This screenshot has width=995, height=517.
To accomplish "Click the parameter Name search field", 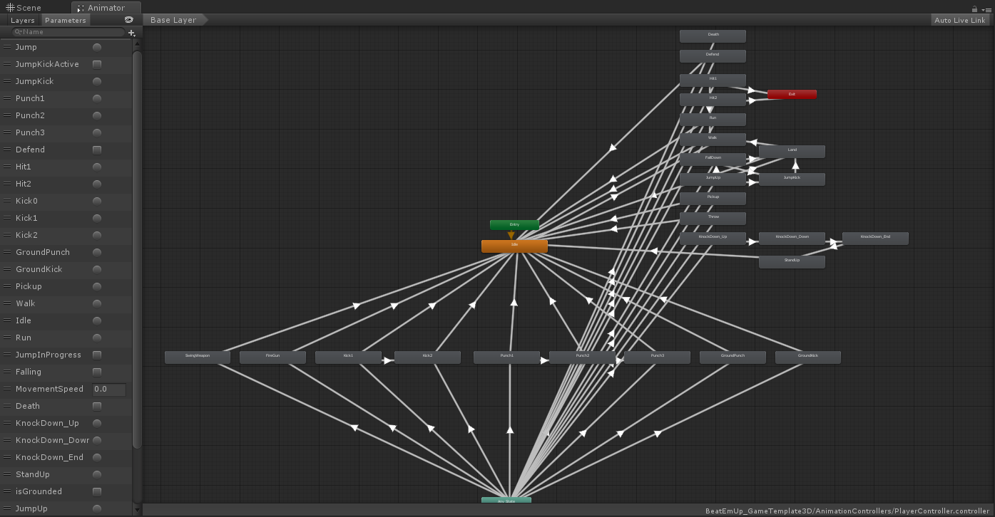I will [x=68, y=32].
